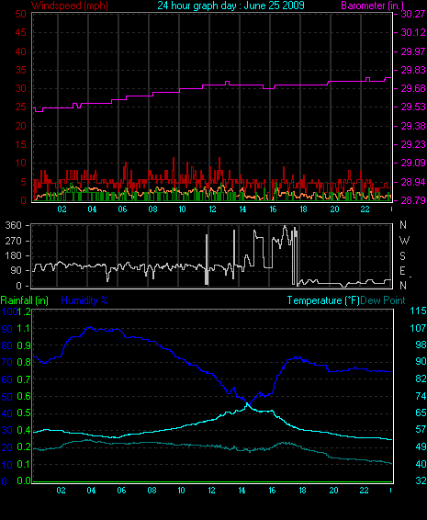Click the 06 hour marker on top graph
427x520 pixels.
click(122, 209)
